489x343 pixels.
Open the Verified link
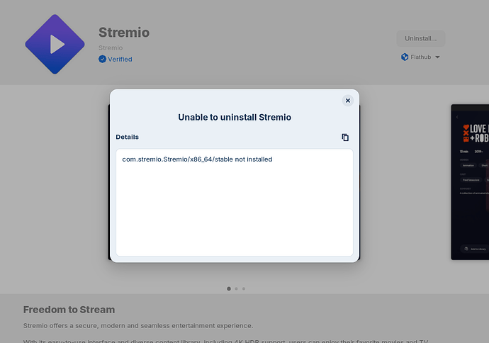(x=120, y=60)
